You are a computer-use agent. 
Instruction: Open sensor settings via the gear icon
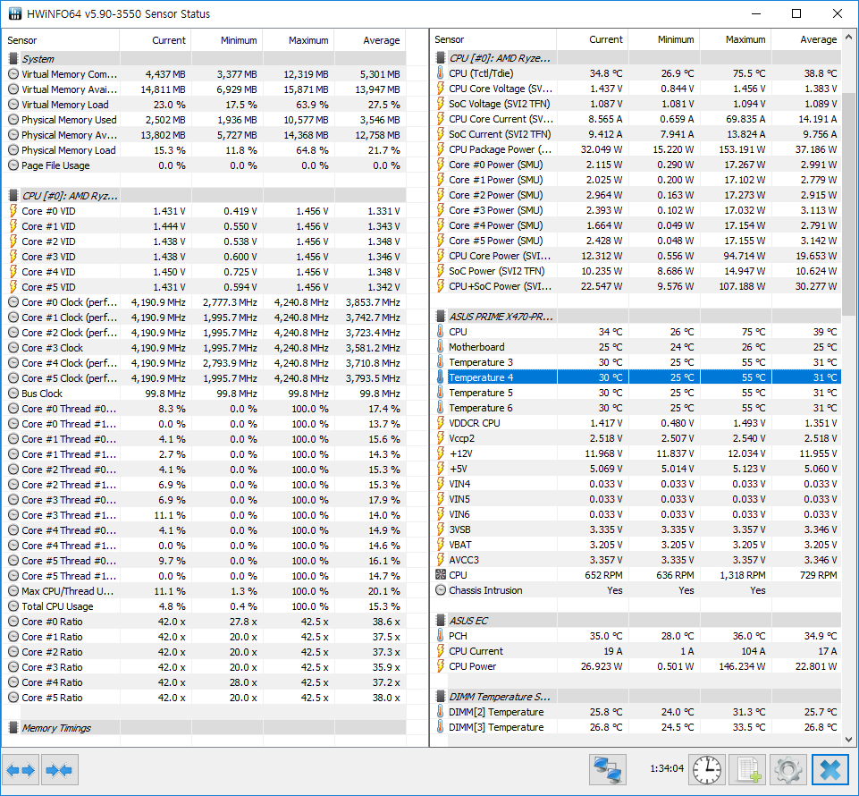[x=788, y=770]
